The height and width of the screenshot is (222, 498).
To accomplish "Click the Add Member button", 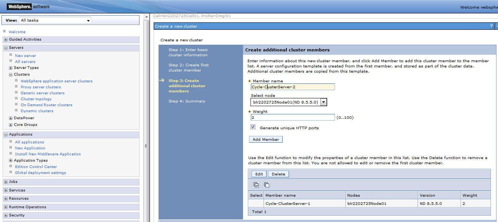I will pyautogui.click(x=265, y=139).
